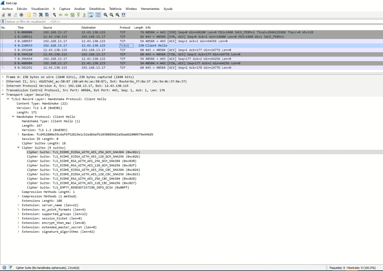Click the Source column header
This screenshot has width=383, height=271.
click(48, 28)
